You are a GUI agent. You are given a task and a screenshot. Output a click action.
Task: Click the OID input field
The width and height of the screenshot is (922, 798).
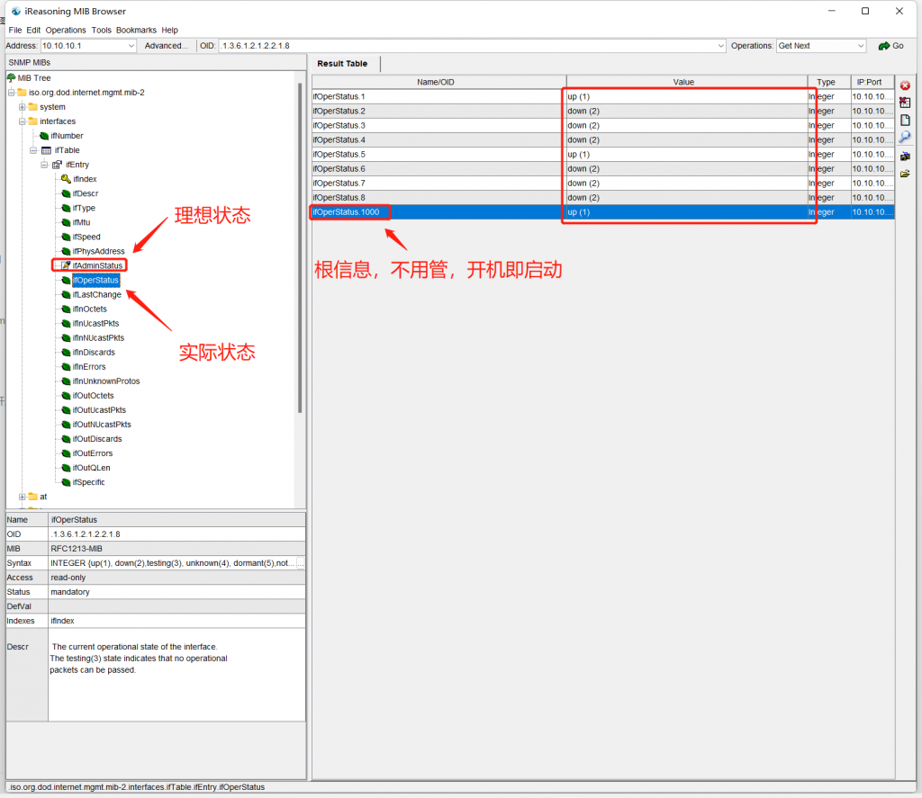point(467,46)
